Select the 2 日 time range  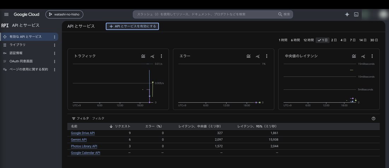[x=334, y=40]
